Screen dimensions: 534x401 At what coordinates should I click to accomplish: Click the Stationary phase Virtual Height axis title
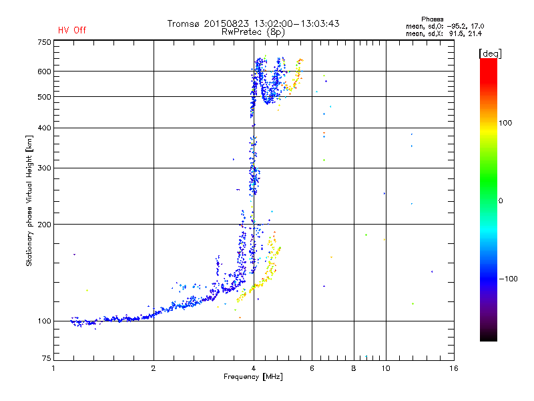click(x=29, y=201)
